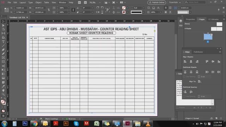Select the Free Transform tool
This screenshot has width=226, height=127.
pyautogui.click(x=3, y=70)
